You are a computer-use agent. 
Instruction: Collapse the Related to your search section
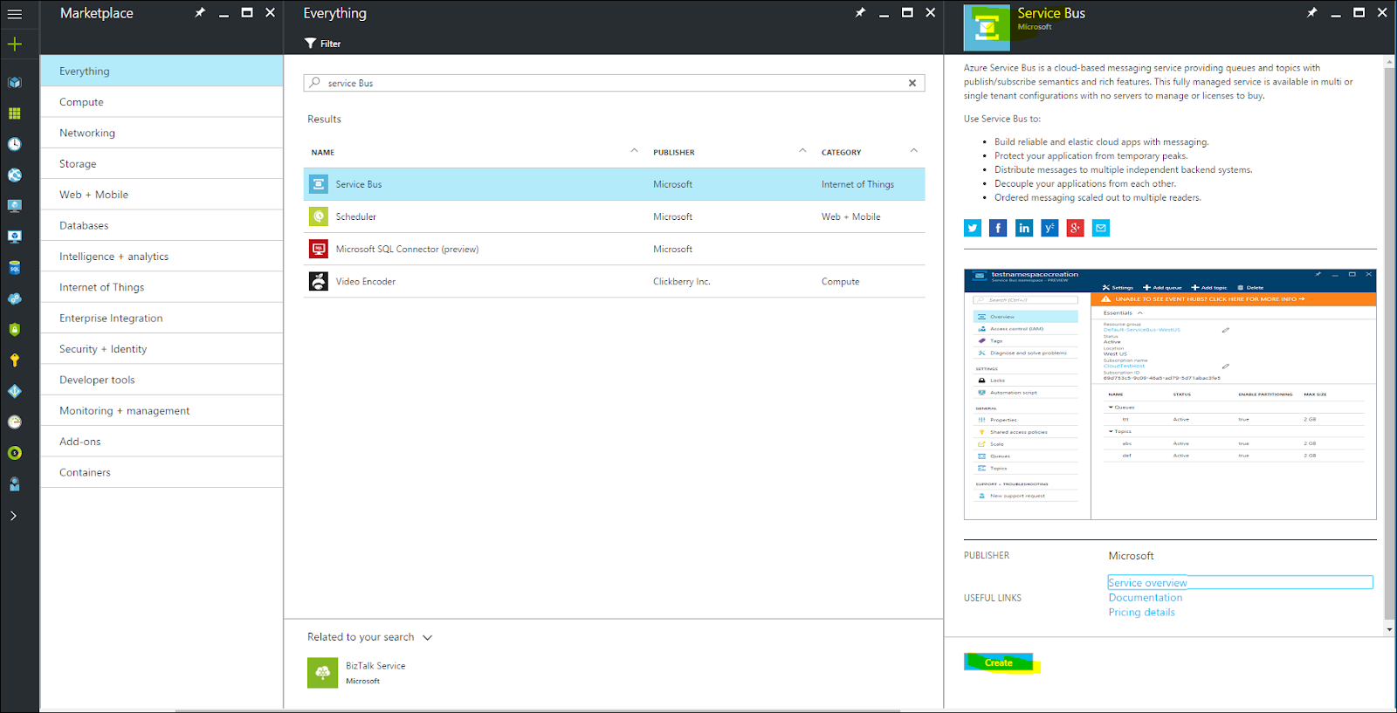(428, 638)
